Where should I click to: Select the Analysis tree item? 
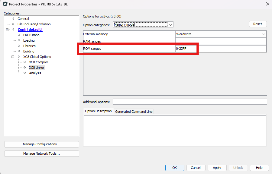click(x=35, y=73)
